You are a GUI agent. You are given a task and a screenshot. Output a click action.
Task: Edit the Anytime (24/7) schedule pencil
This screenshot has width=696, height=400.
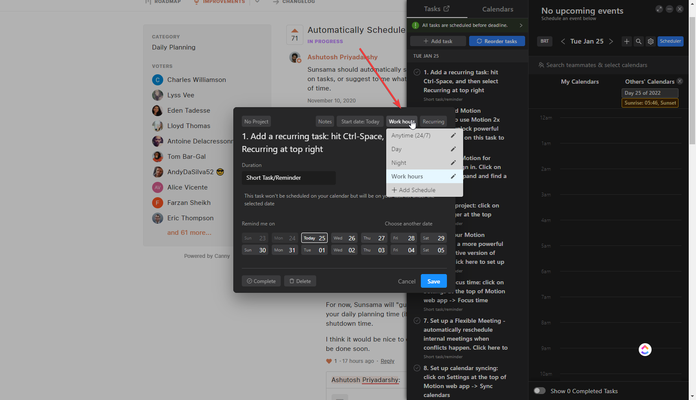453,135
